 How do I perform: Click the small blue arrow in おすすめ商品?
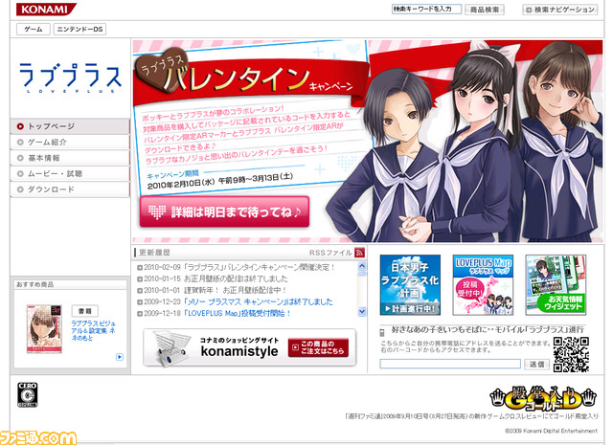pyautogui.click(x=120, y=357)
